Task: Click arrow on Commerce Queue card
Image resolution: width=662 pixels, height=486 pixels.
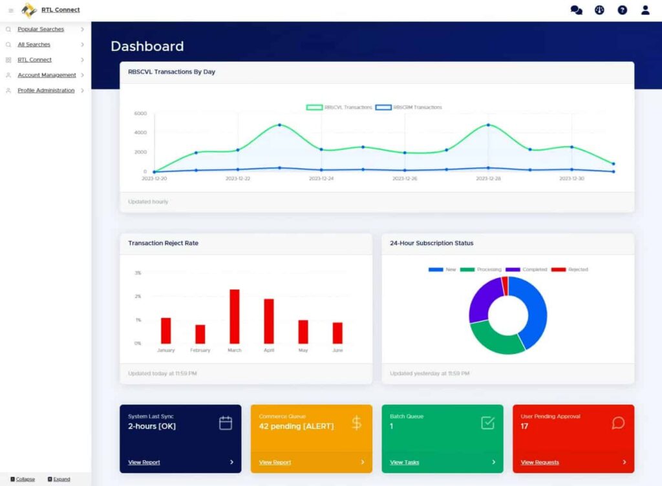Action: (x=363, y=462)
